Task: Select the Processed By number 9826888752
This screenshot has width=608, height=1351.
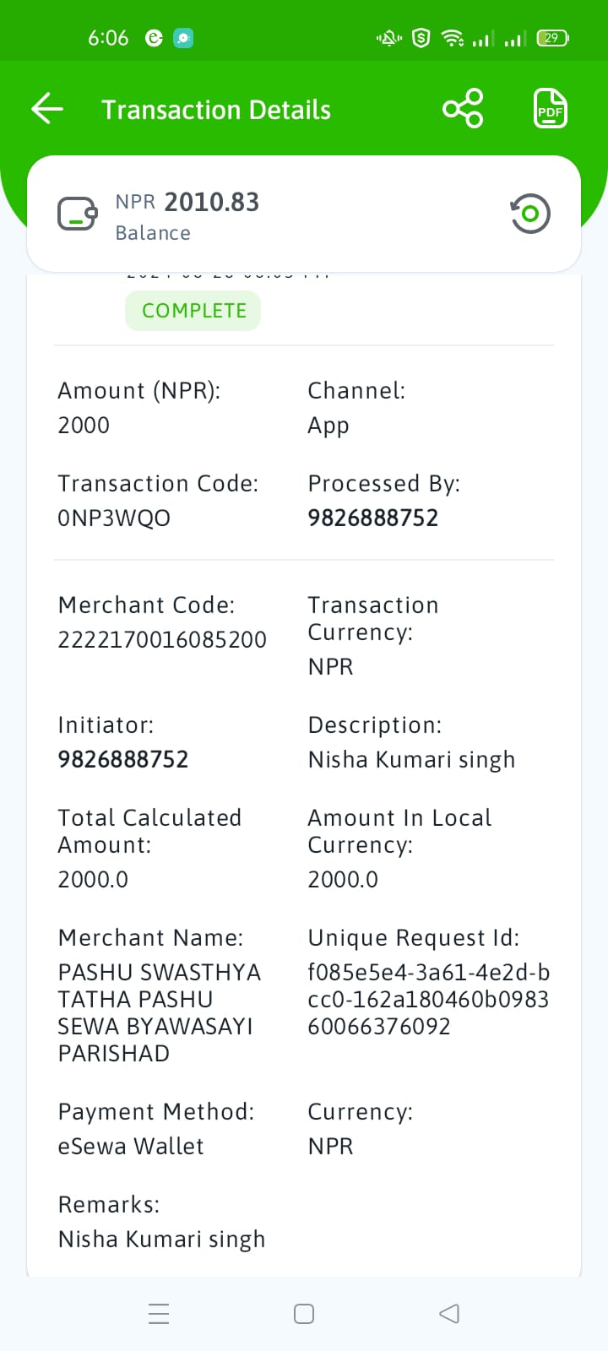Action: click(x=373, y=518)
